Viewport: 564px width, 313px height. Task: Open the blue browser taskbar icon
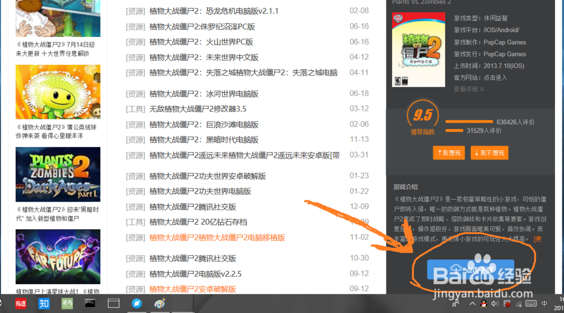[x=136, y=303]
